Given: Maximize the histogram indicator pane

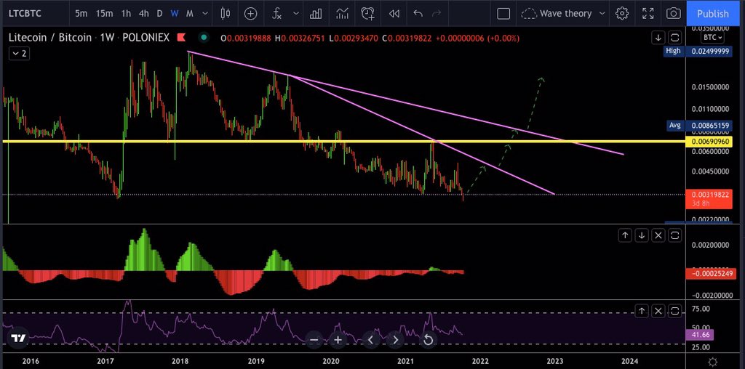Looking at the screenshot, I should tap(674, 235).
